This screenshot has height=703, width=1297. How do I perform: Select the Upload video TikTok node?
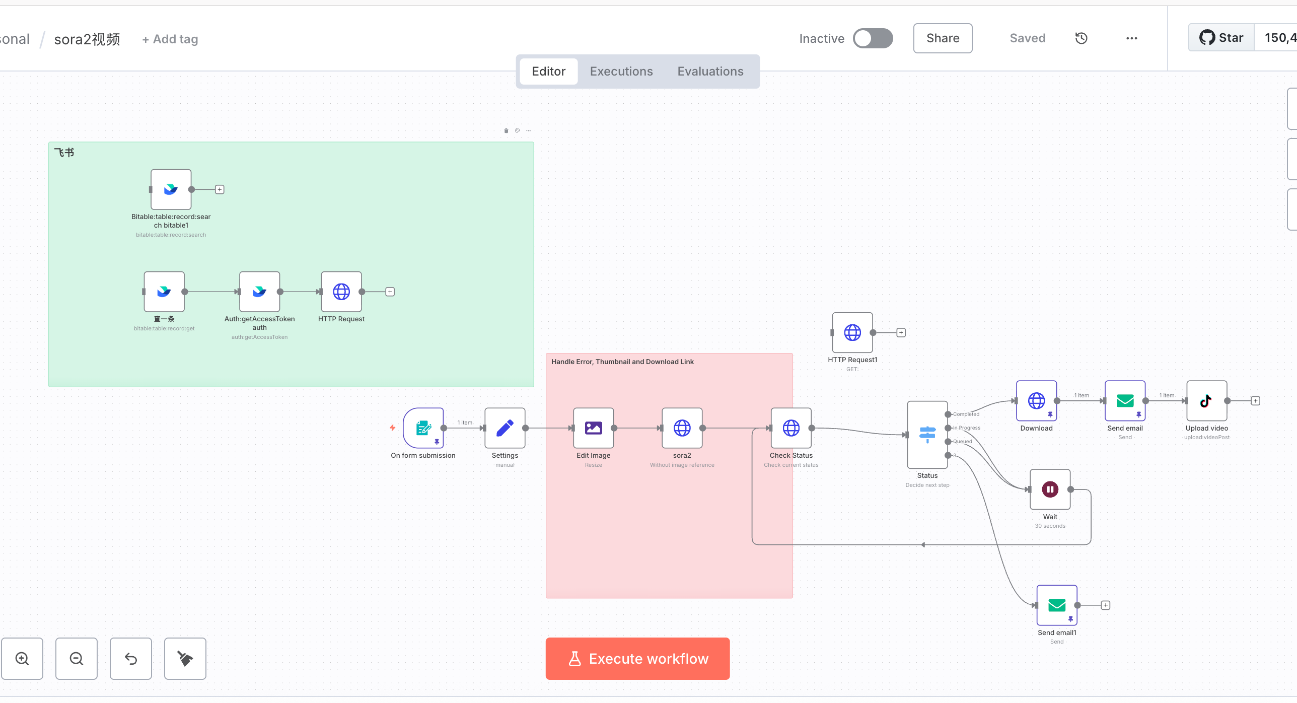[1206, 401]
